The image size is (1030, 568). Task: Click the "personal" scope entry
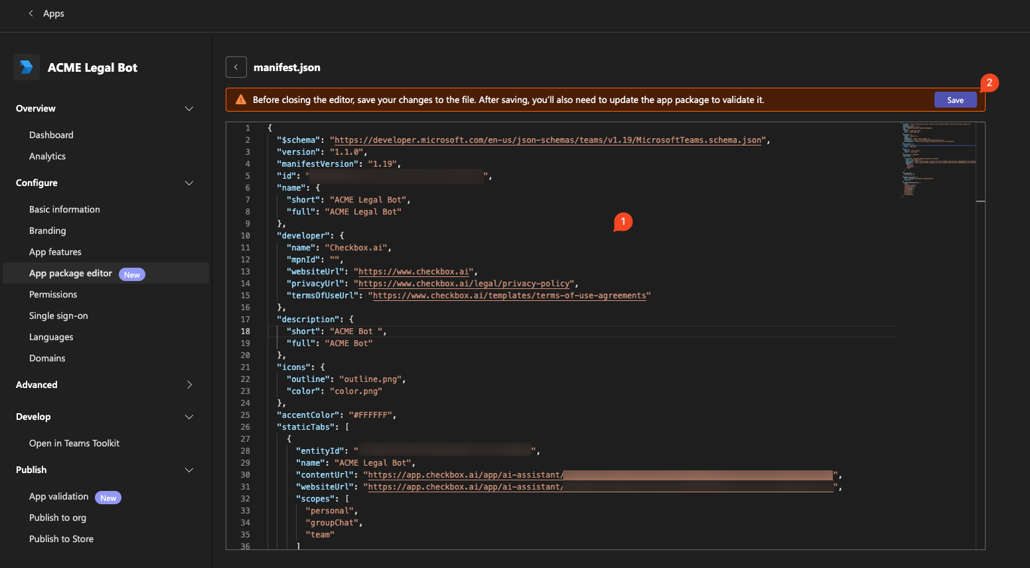[331, 511]
